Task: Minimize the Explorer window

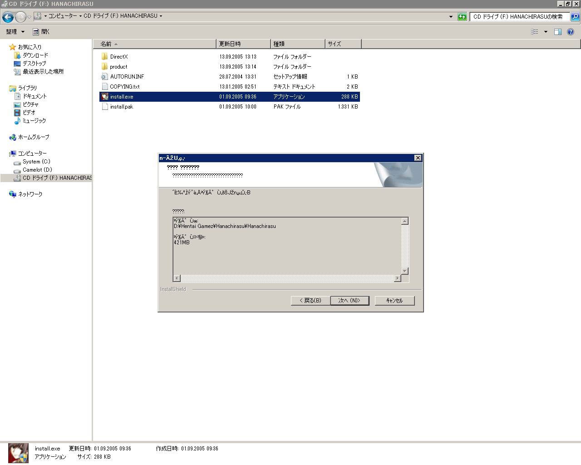Action: point(560,4)
